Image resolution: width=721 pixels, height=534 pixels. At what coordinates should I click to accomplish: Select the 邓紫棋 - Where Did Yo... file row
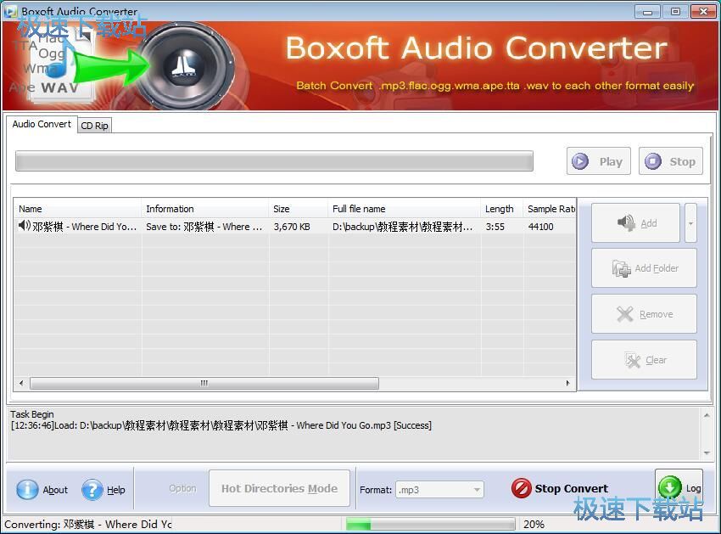(x=294, y=227)
